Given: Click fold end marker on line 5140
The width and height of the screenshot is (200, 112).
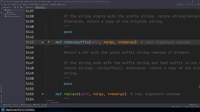Looking at the screenshot, I should coord(46,27).
